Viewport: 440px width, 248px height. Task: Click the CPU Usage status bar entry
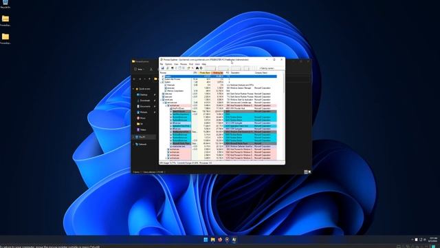[168, 163]
